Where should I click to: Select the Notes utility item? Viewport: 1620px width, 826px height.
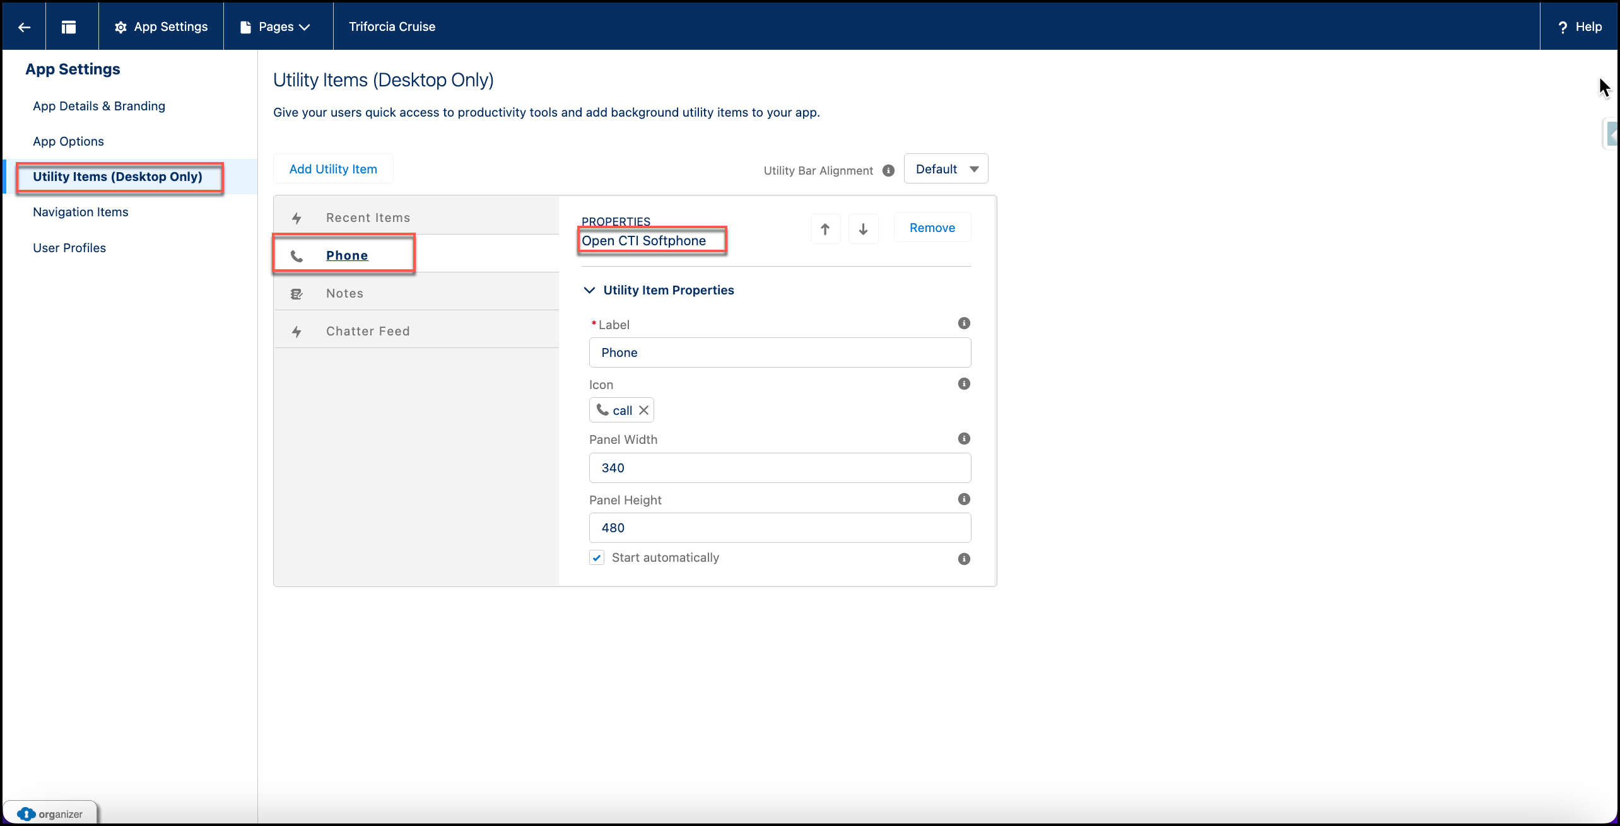point(416,293)
